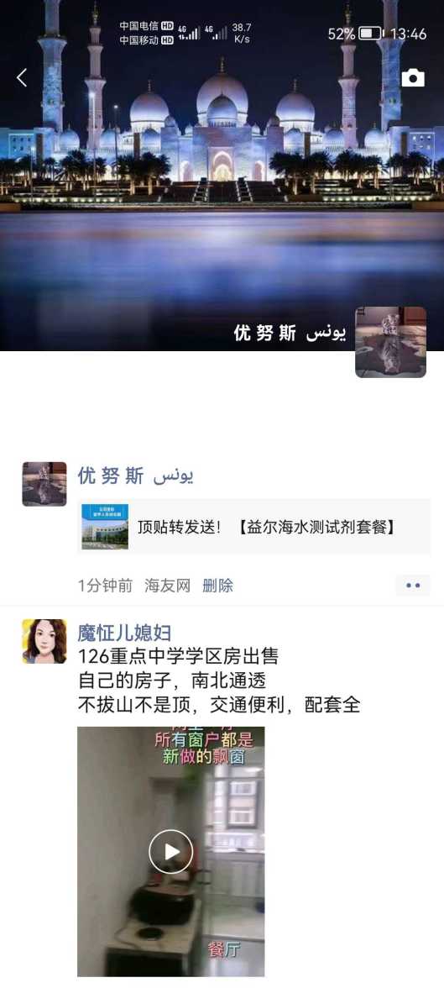The image size is (444, 988).
Task: Open camera to post a moment
Action: [x=413, y=77]
